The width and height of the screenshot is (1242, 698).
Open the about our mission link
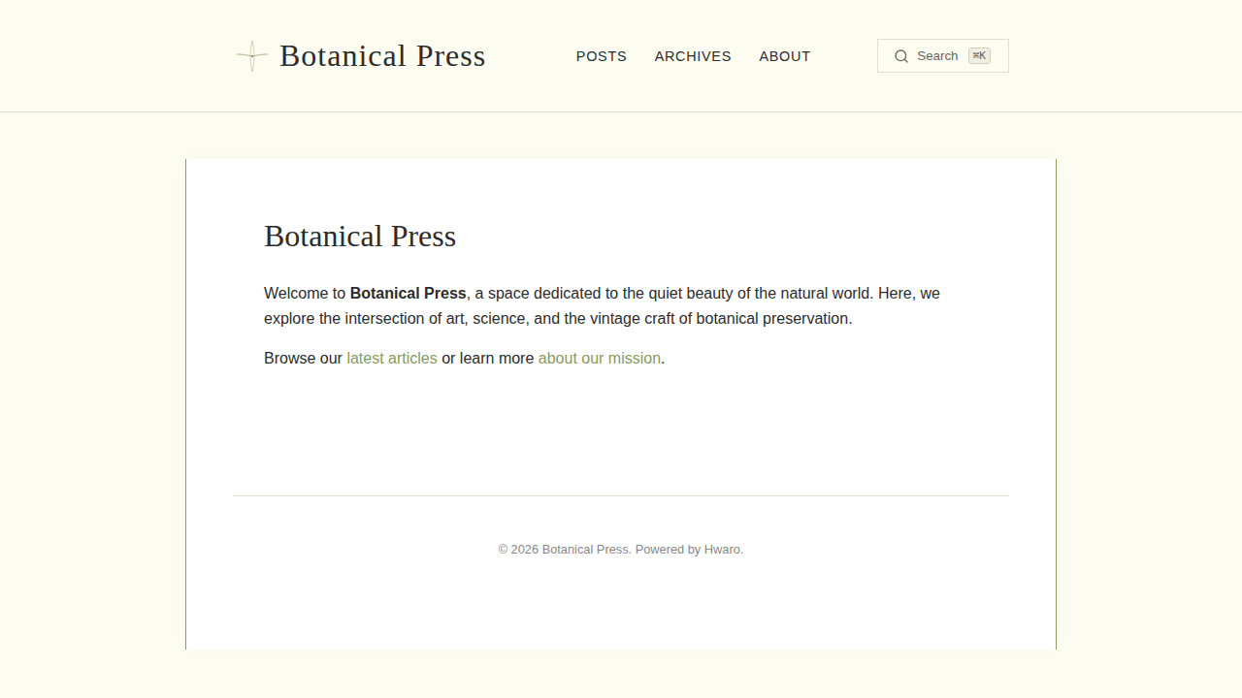pos(599,358)
